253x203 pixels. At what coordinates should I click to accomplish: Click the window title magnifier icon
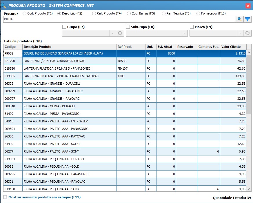tap(3, 5)
